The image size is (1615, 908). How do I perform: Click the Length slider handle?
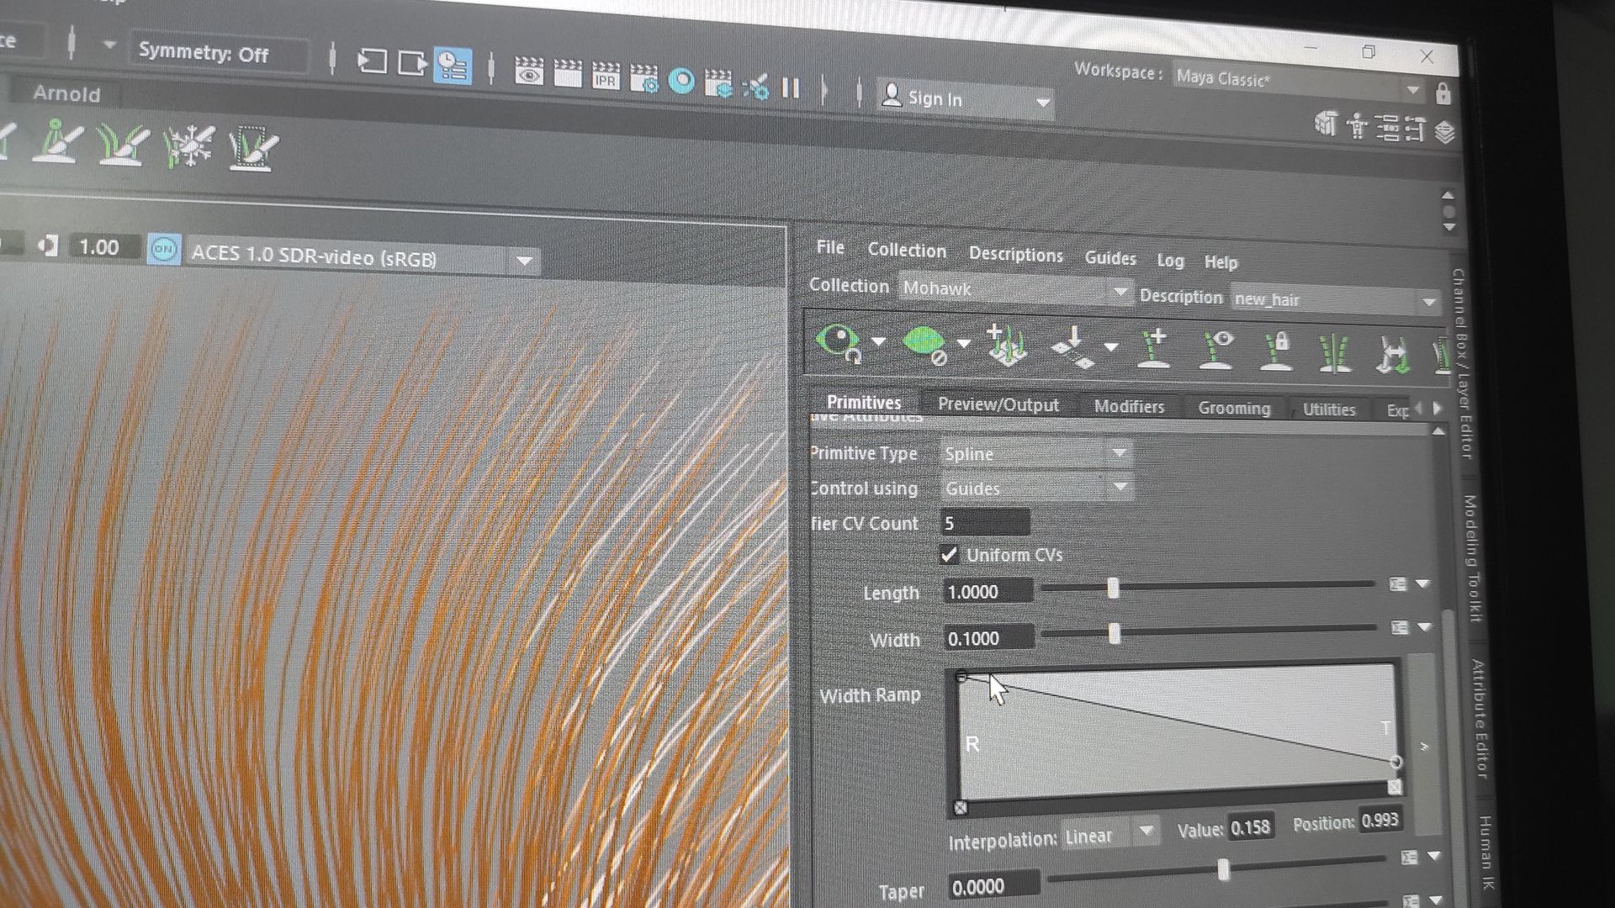click(1113, 589)
